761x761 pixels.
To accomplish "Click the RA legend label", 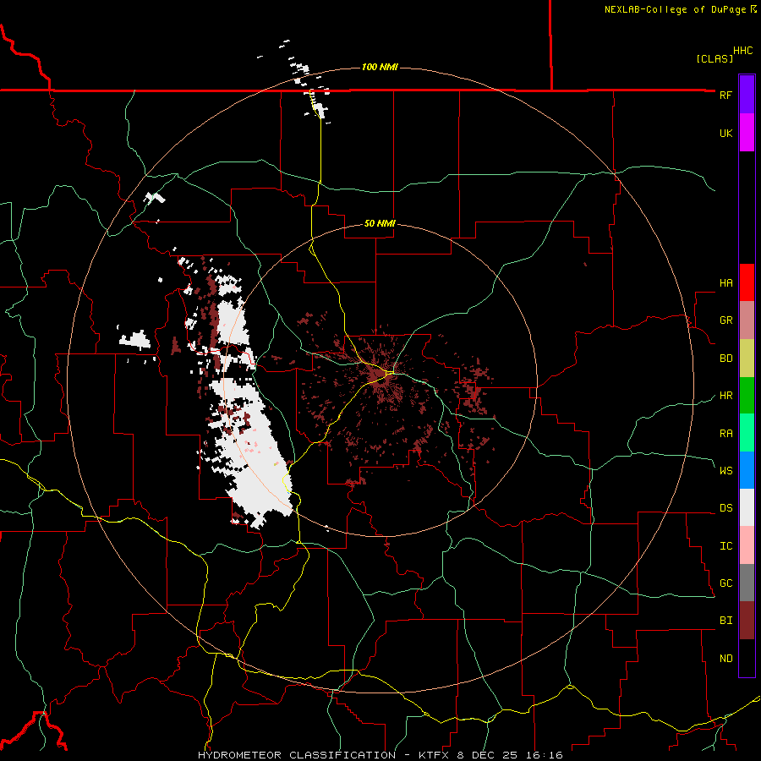I will pyautogui.click(x=725, y=433).
